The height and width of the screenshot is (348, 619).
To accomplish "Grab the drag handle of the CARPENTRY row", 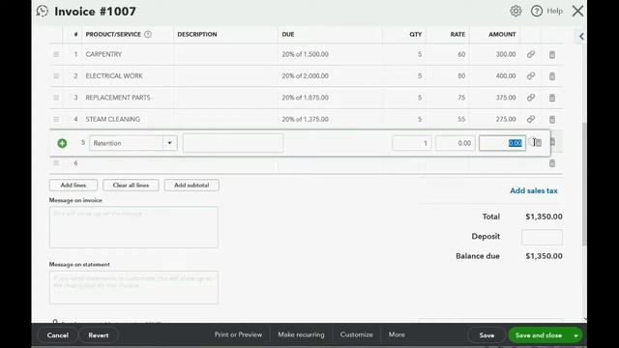I will click(56, 54).
